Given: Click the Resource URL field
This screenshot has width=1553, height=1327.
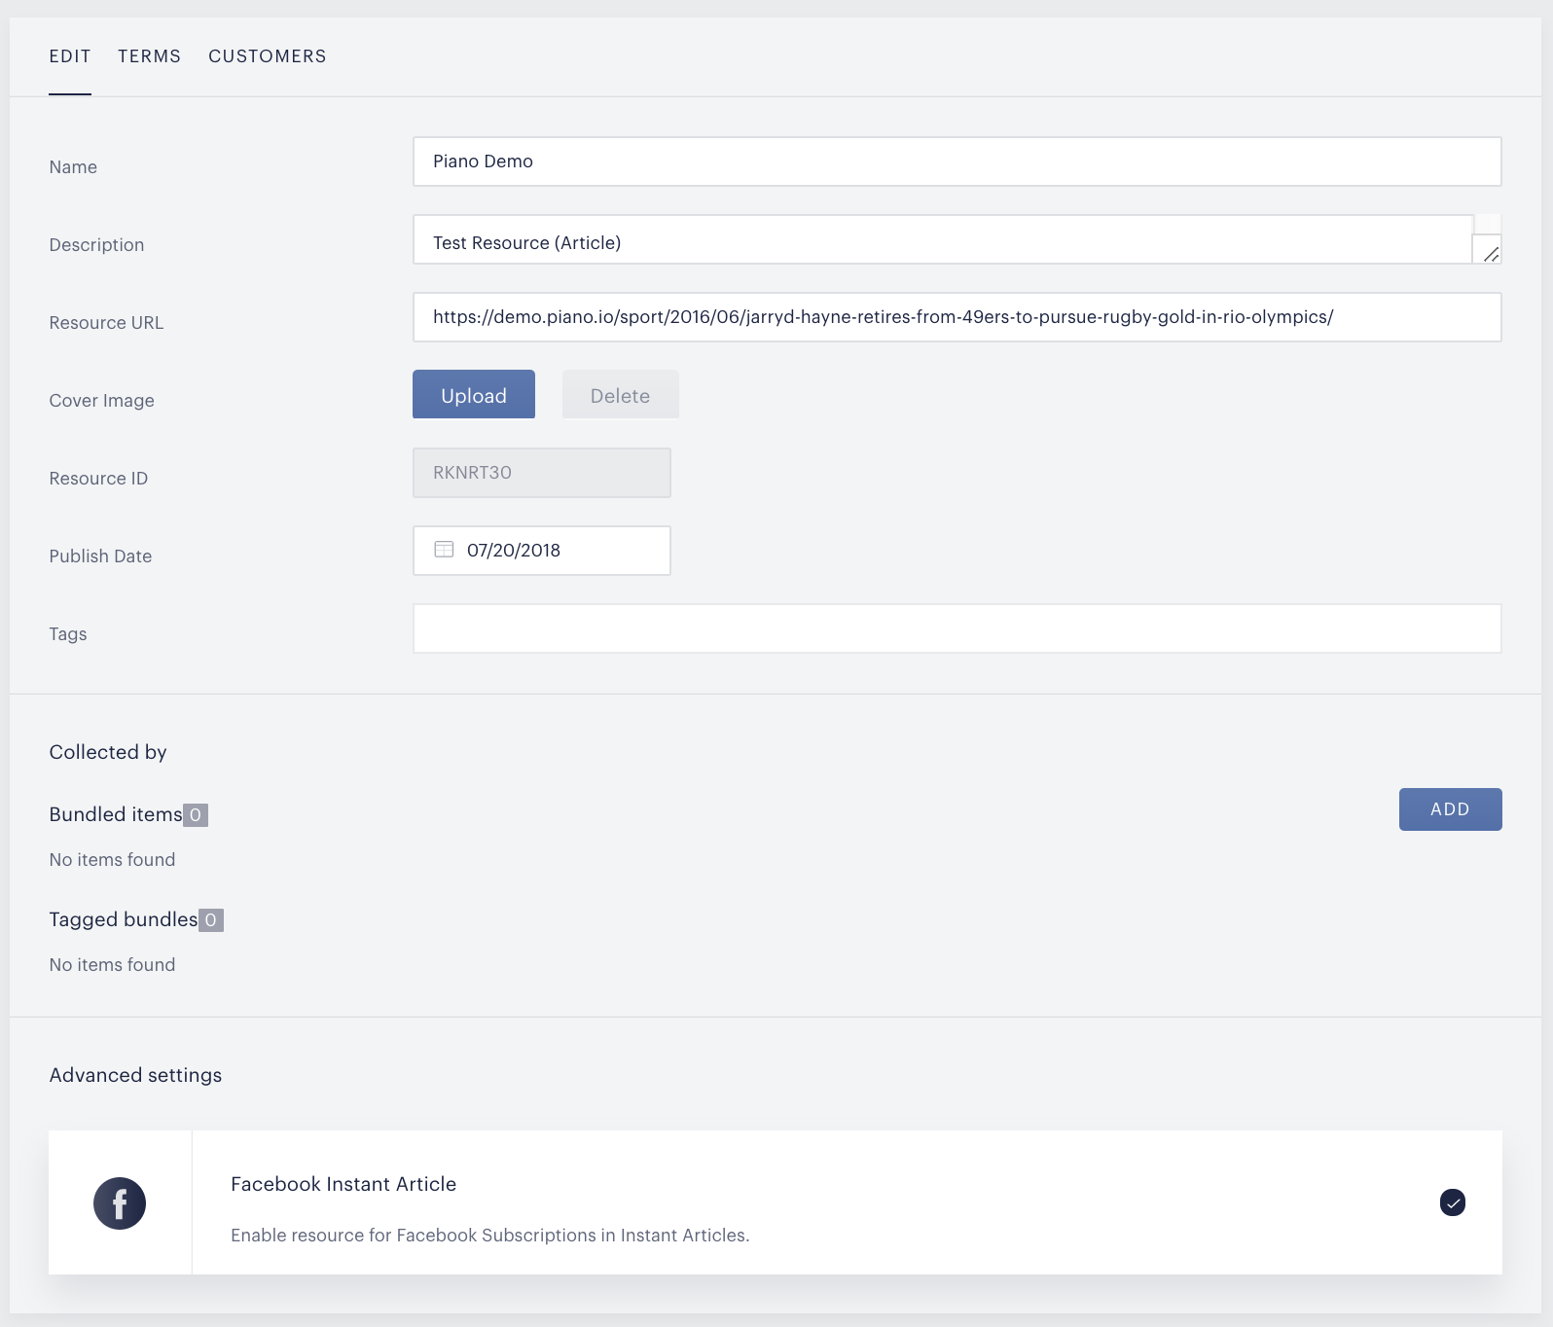Looking at the screenshot, I should [x=957, y=317].
